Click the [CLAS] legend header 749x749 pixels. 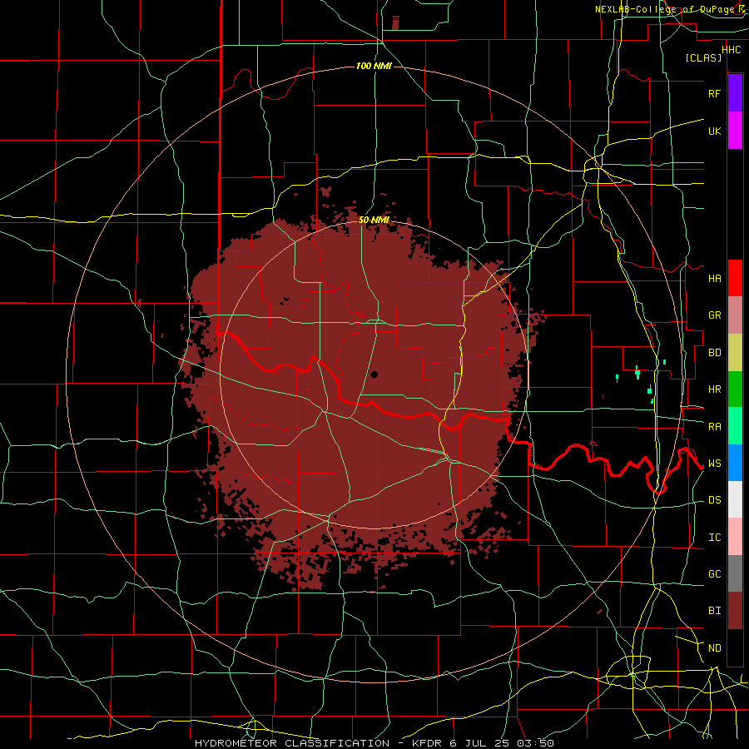pyautogui.click(x=703, y=57)
